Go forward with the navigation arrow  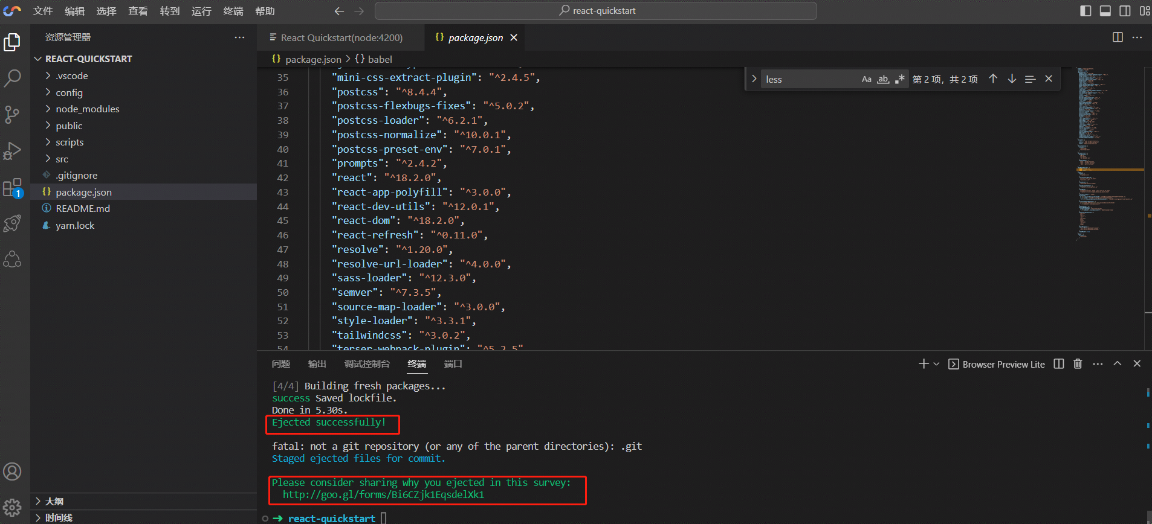[359, 11]
